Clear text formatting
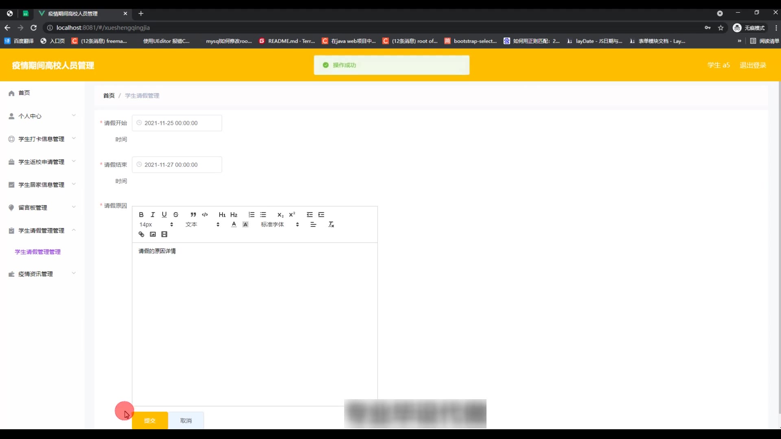 click(x=331, y=224)
